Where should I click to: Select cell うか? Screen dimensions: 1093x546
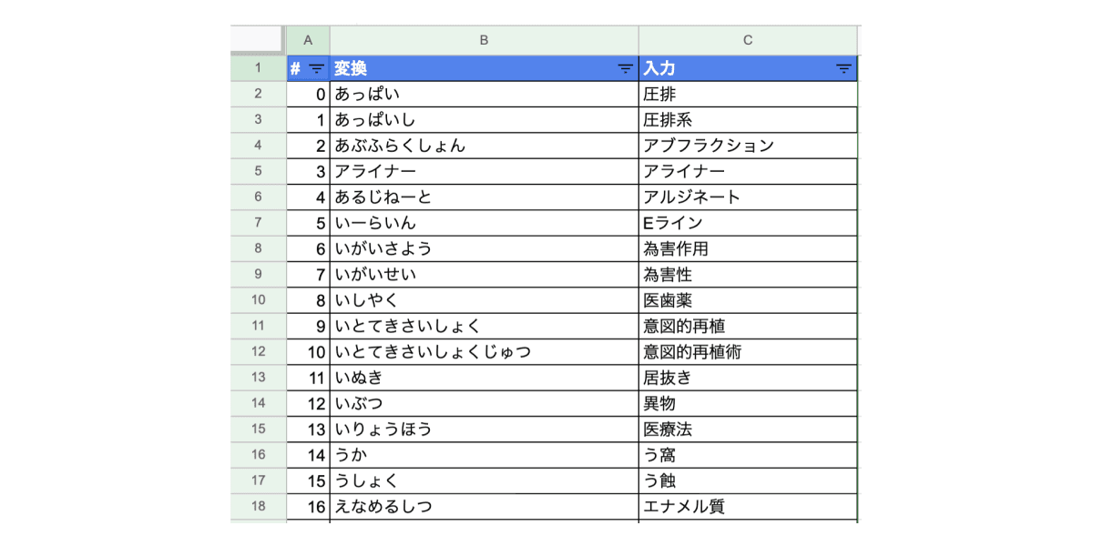[x=485, y=455]
